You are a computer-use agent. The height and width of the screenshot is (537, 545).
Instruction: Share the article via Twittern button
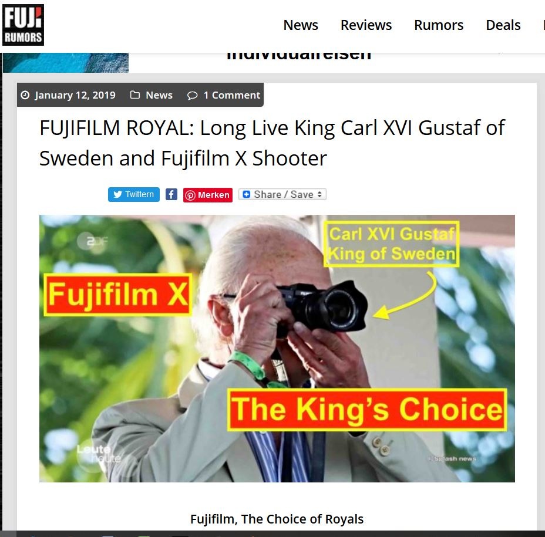point(134,194)
